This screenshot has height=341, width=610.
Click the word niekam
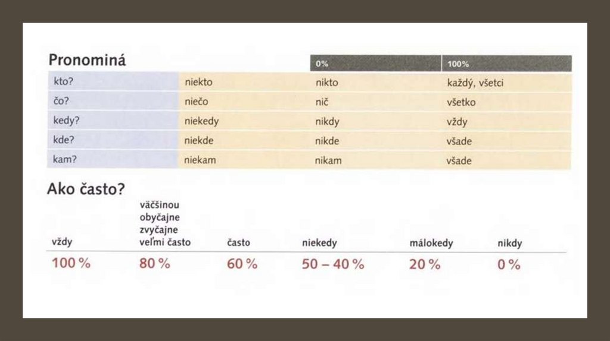(200, 160)
